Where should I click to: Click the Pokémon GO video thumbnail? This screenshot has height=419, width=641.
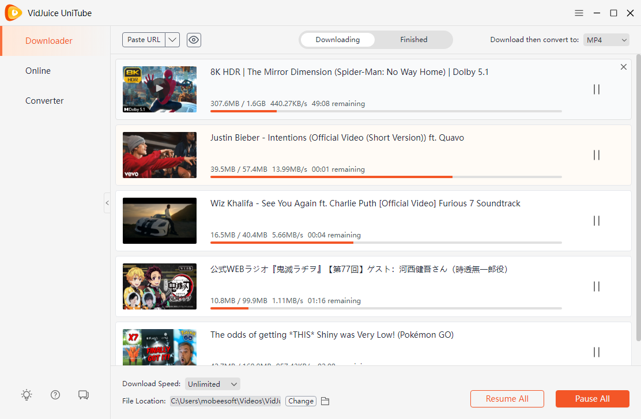[x=160, y=348]
